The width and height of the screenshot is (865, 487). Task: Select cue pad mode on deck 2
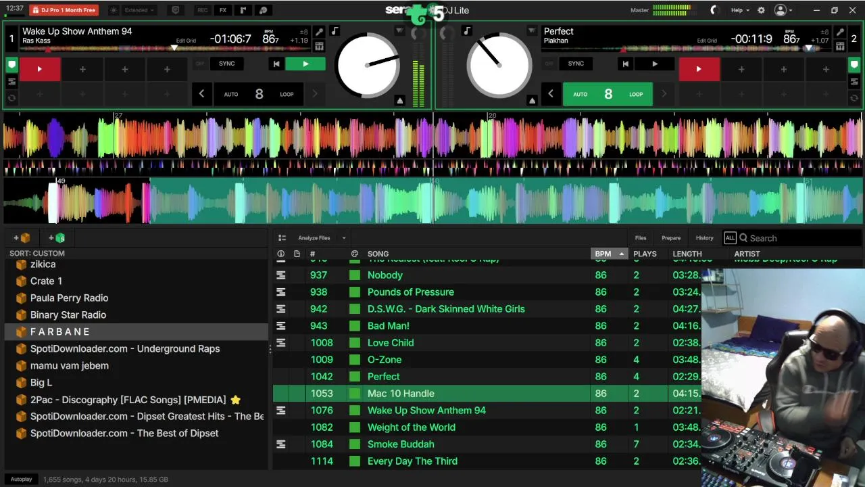(854, 66)
